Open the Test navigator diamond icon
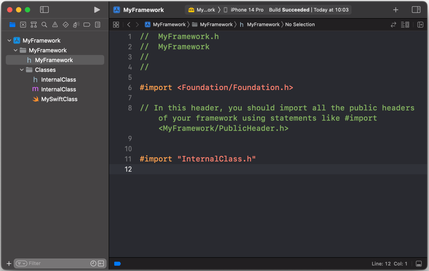Image resolution: width=429 pixels, height=271 pixels. (65, 25)
